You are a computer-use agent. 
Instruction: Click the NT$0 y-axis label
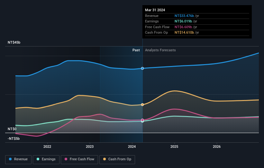[x=12, y=129]
